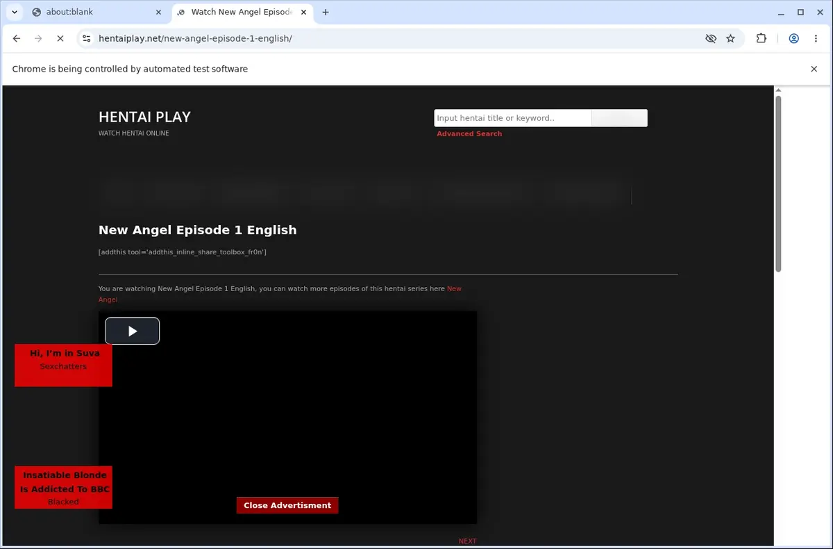The image size is (833, 549).
Task: Open the third-party cookies blocked eye icon
Action: click(x=711, y=38)
